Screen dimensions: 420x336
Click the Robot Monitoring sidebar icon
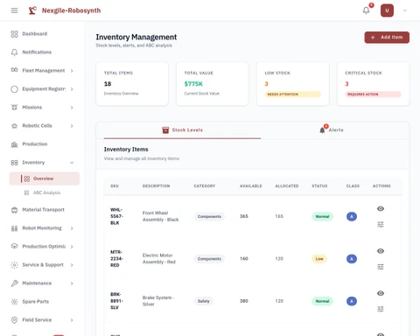tap(14, 228)
